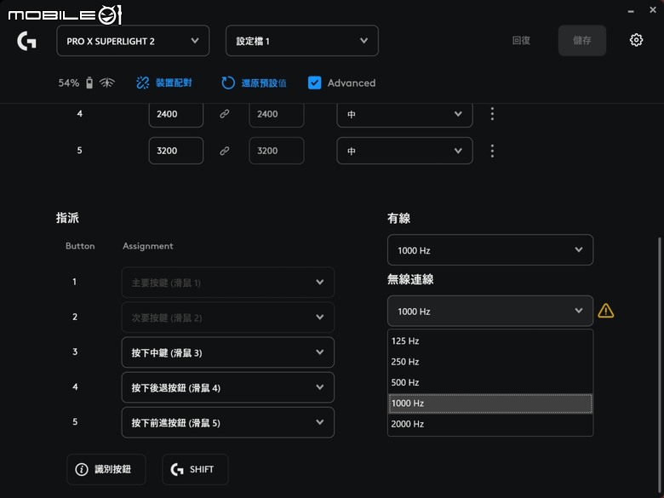Click the first 2400 DPI input field
Image resolution: width=664 pixels, height=498 pixels.
tap(175, 114)
